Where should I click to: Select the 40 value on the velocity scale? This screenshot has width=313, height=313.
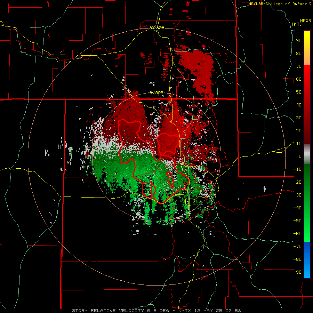299,105
